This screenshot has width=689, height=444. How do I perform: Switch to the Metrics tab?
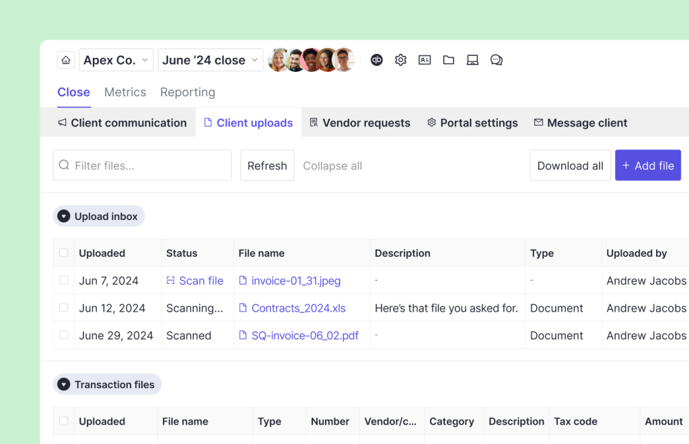[125, 92]
